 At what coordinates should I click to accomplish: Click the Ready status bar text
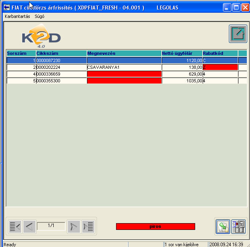click(x=10, y=245)
